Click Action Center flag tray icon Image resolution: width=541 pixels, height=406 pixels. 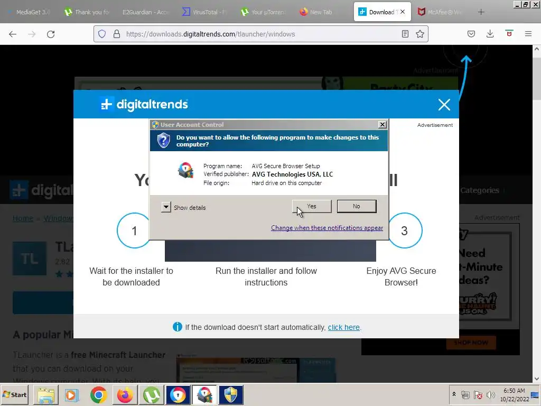click(478, 394)
